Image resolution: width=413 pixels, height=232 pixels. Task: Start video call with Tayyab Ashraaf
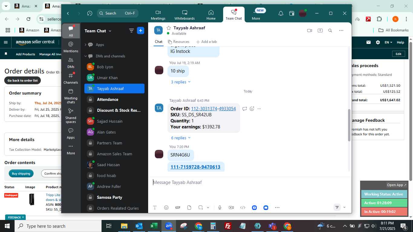(x=310, y=31)
